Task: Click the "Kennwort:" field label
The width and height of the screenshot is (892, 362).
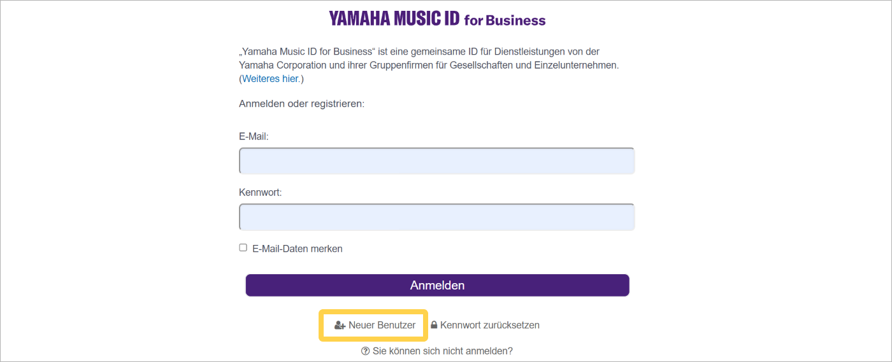Action: click(x=260, y=192)
